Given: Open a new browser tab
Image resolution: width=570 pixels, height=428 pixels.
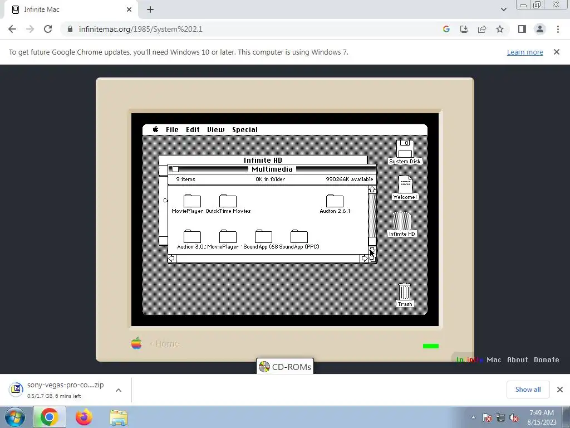Looking at the screenshot, I should [x=150, y=9].
